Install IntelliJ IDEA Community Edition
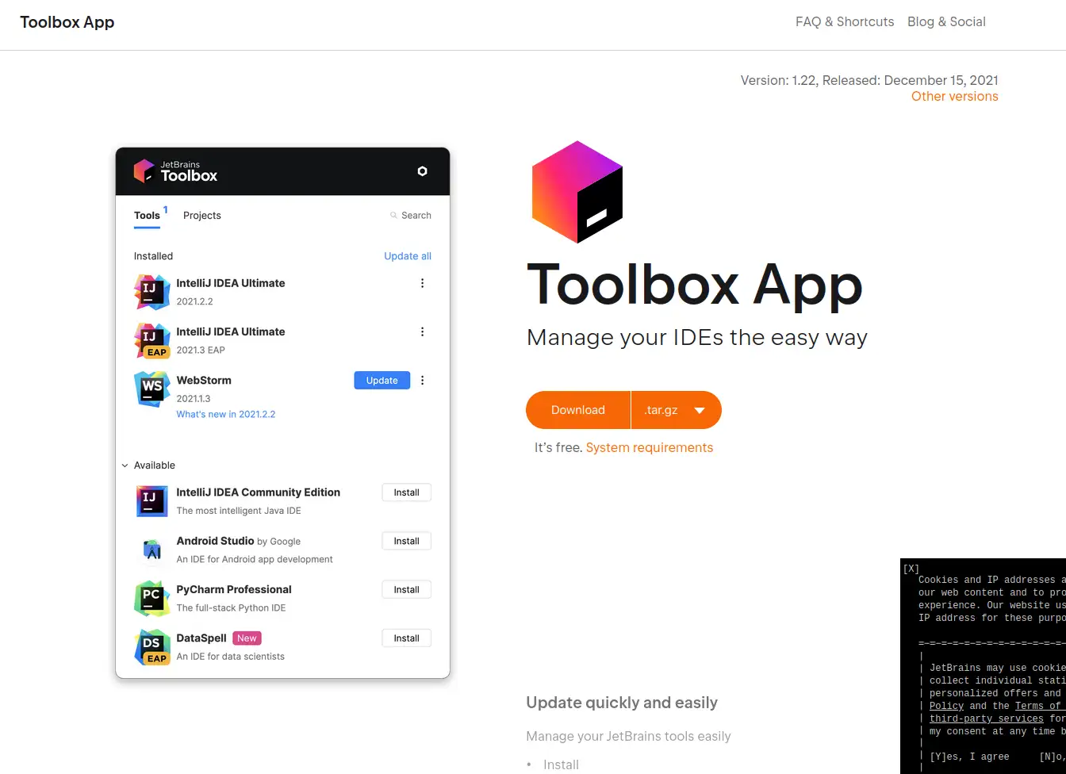The width and height of the screenshot is (1066, 774). click(406, 492)
